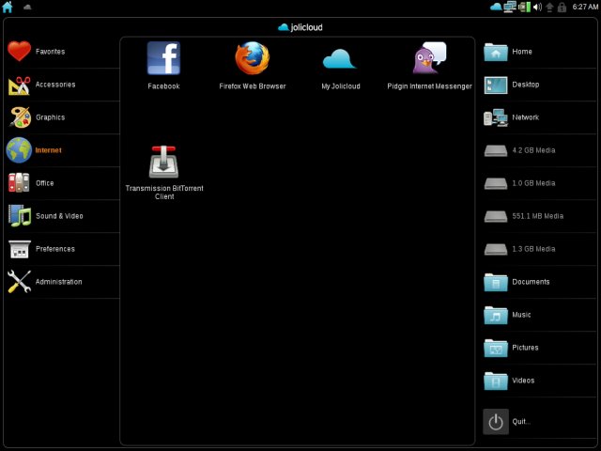Image resolution: width=601 pixels, height=451 pixels.
Task: Launch Pidgin Internet Messenger
Action: point(429,66)
